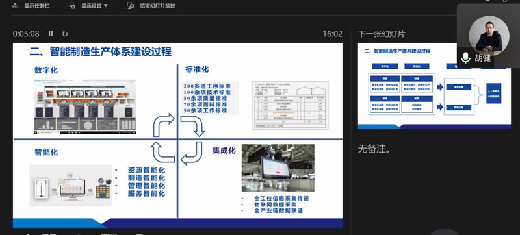
Task: Select the next slide preview thumbnail
Action: pos(434,86)
